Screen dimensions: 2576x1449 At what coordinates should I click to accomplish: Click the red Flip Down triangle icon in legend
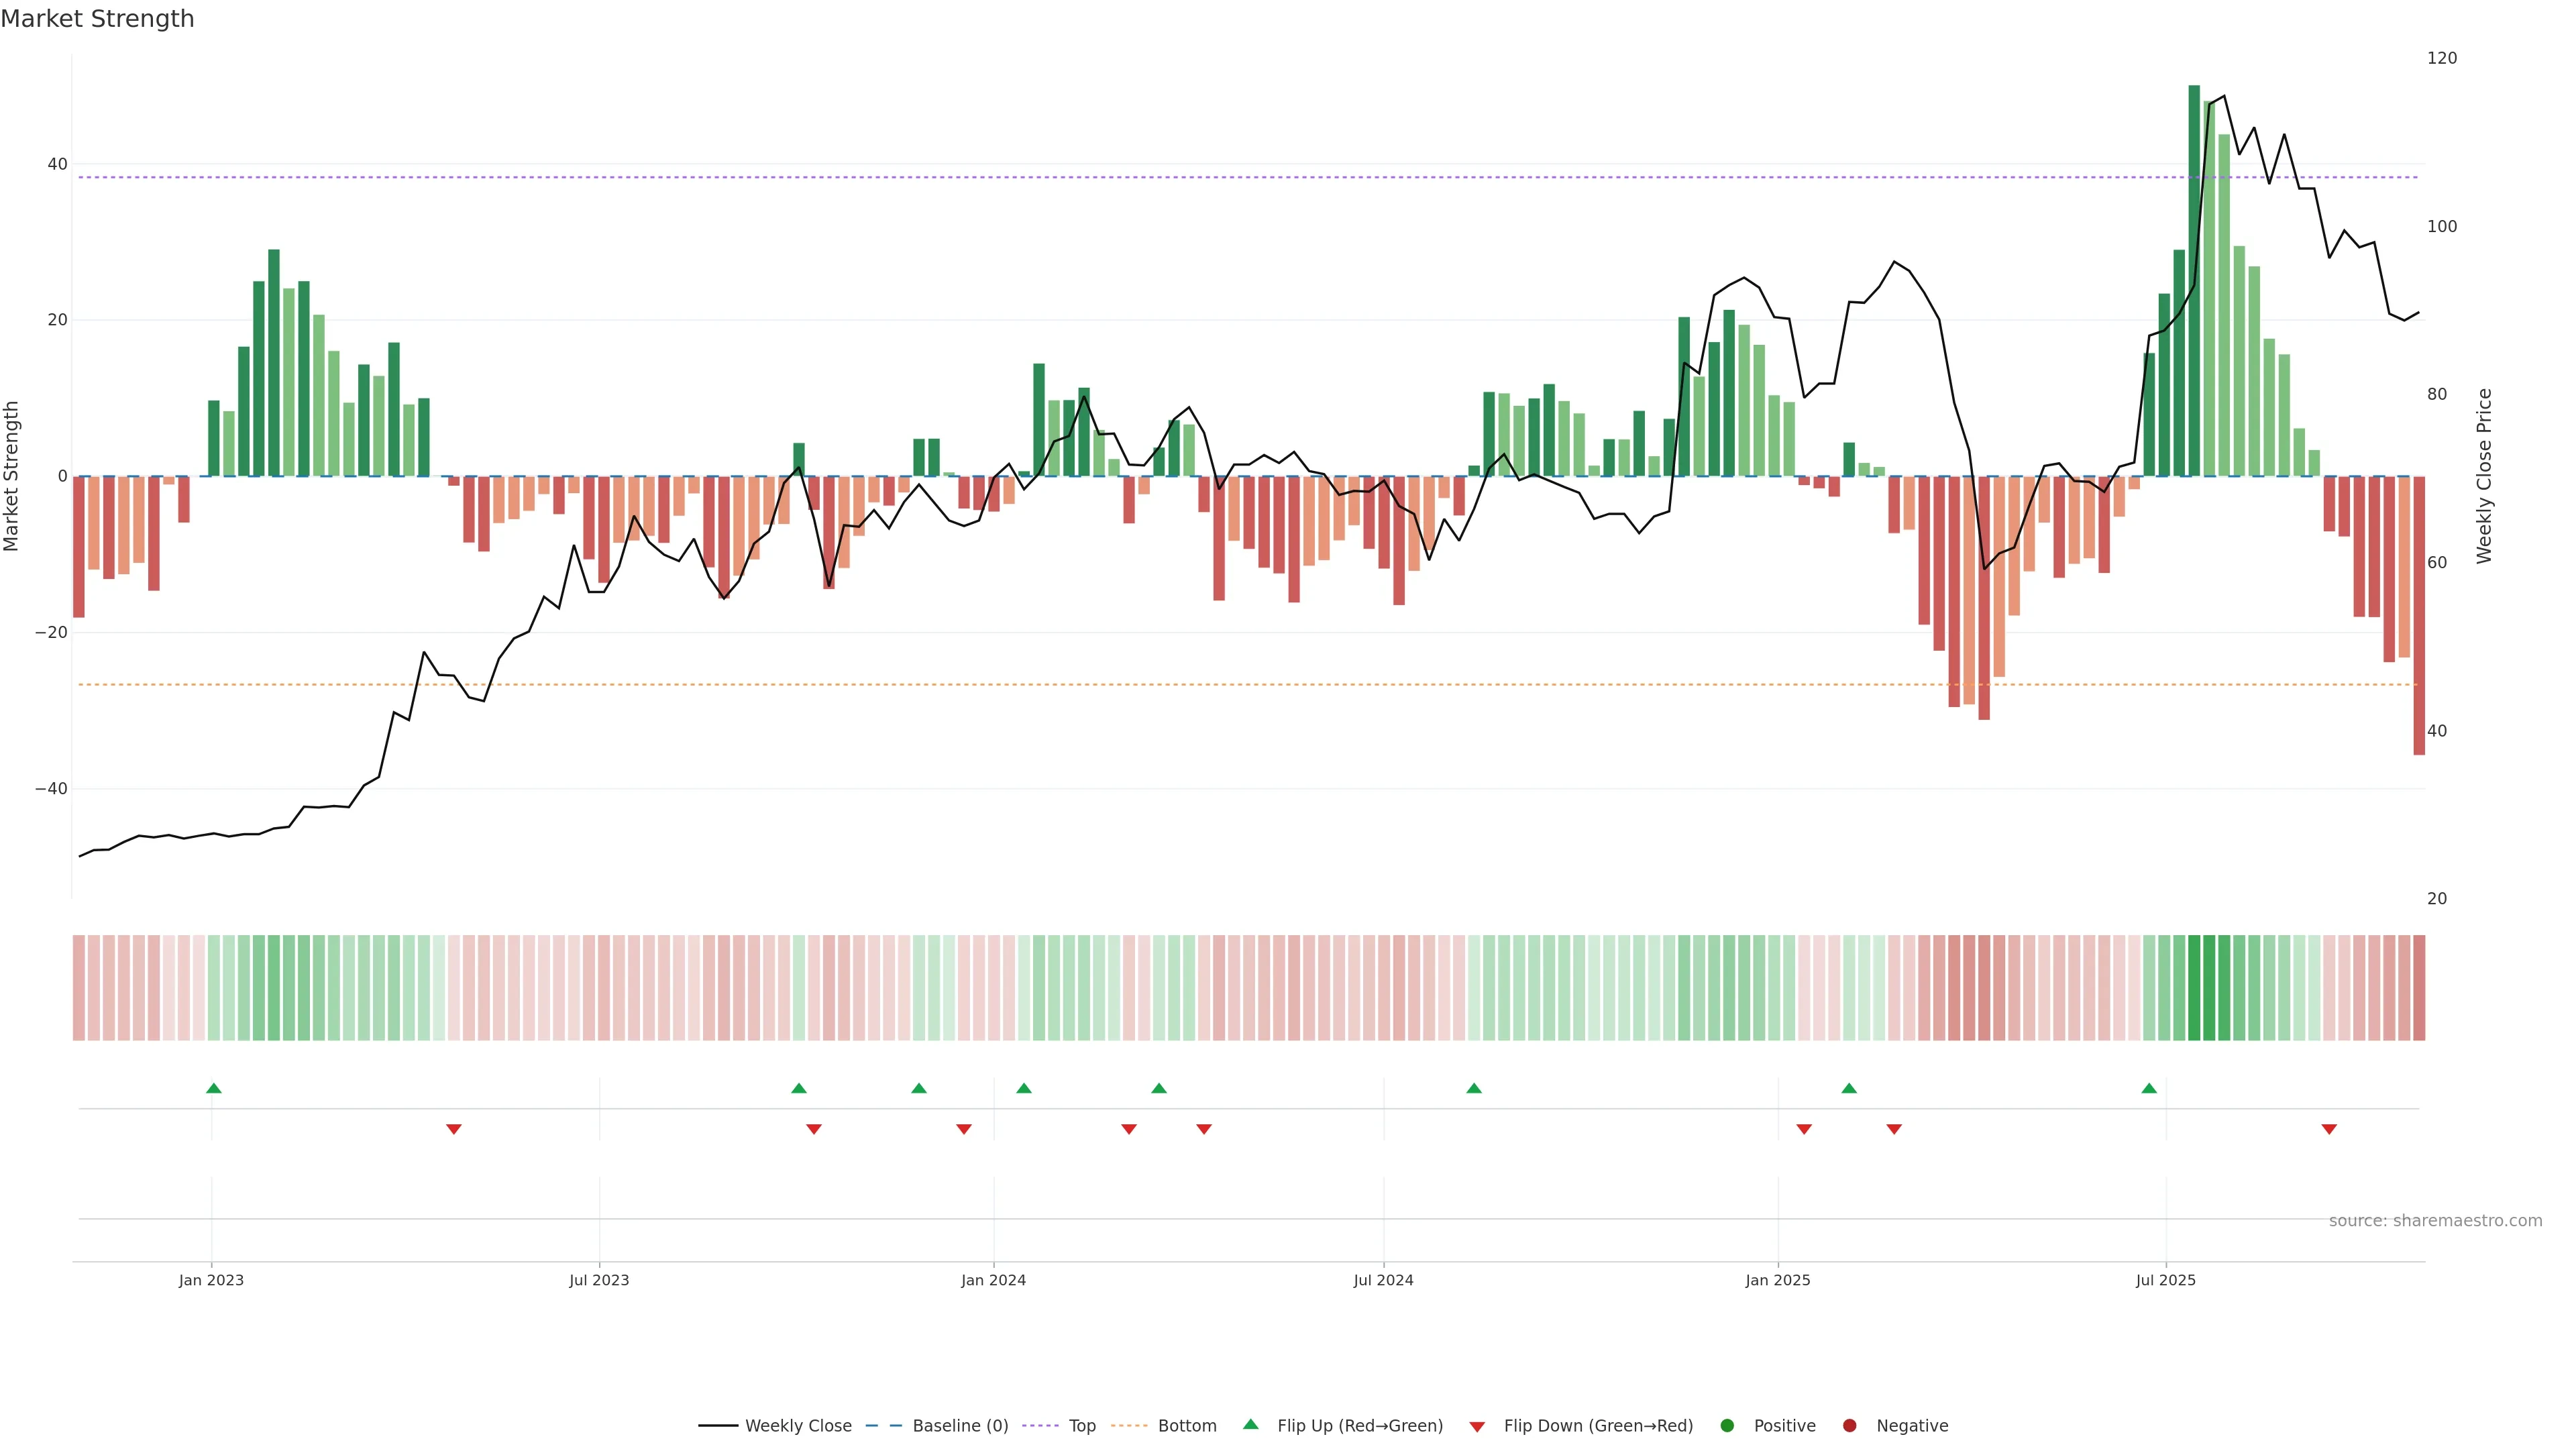[1477, 1427]
